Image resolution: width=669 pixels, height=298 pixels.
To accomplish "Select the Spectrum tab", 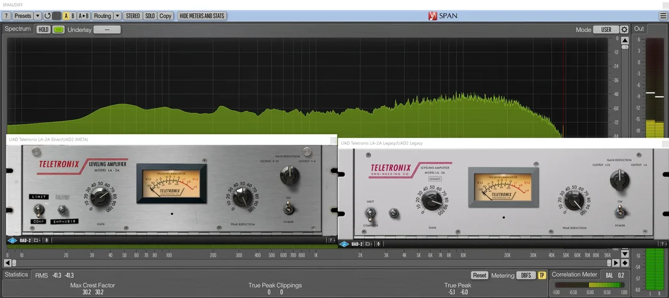I will coord(18,29).
